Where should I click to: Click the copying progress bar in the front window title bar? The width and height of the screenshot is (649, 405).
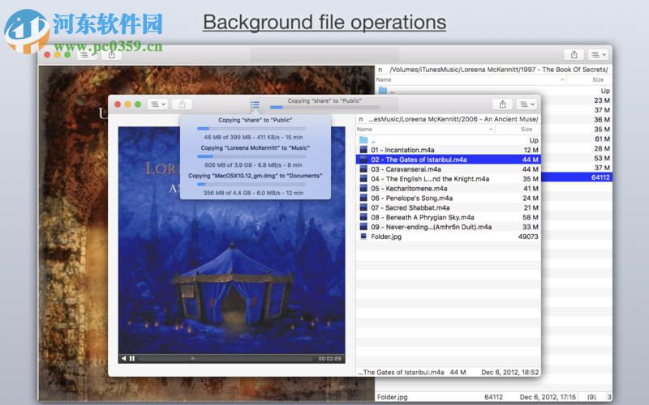(x=324, y=107)
